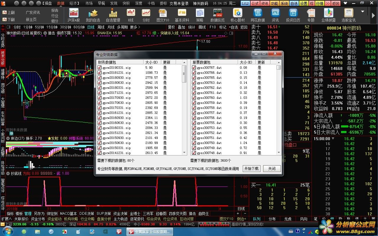378x236 pixels.
Task: Click the 金典赢家 taskbar application button
Action: coord(150,232)
